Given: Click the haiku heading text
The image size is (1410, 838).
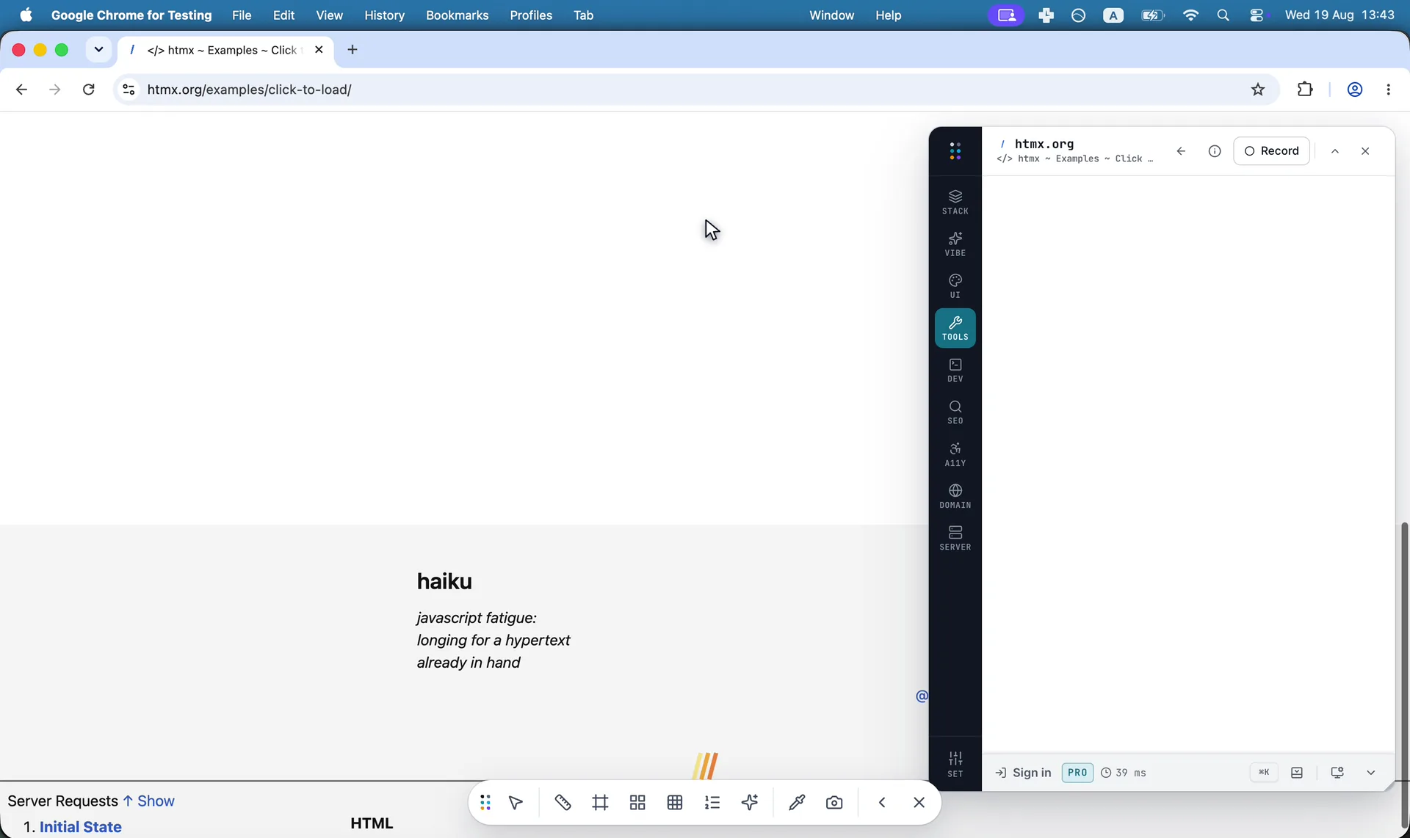Looking at the screenshot, I should click(444, 581).
